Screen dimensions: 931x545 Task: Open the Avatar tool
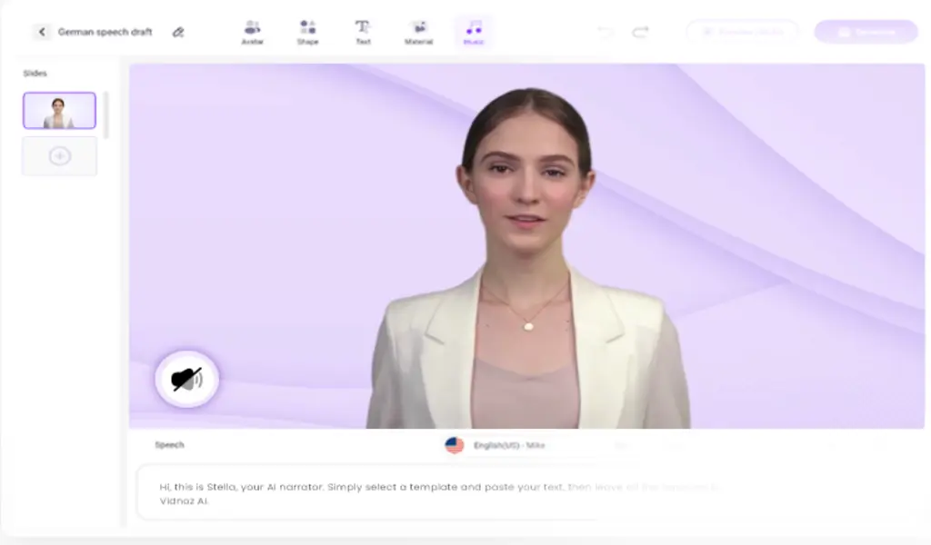point(253,32)
